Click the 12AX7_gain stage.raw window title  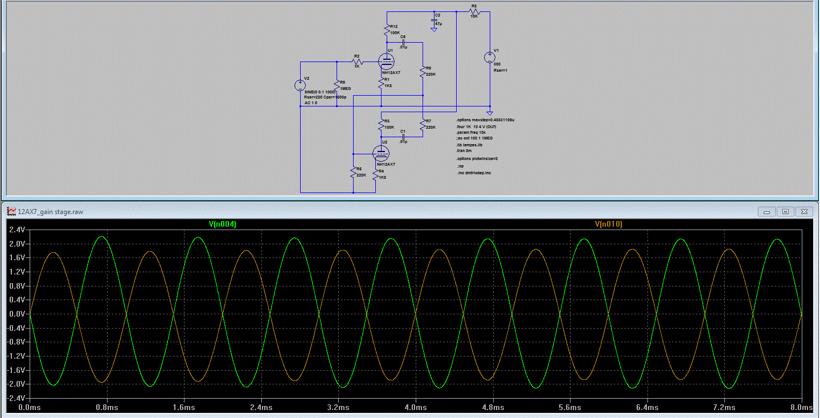[x=51, y=211]
